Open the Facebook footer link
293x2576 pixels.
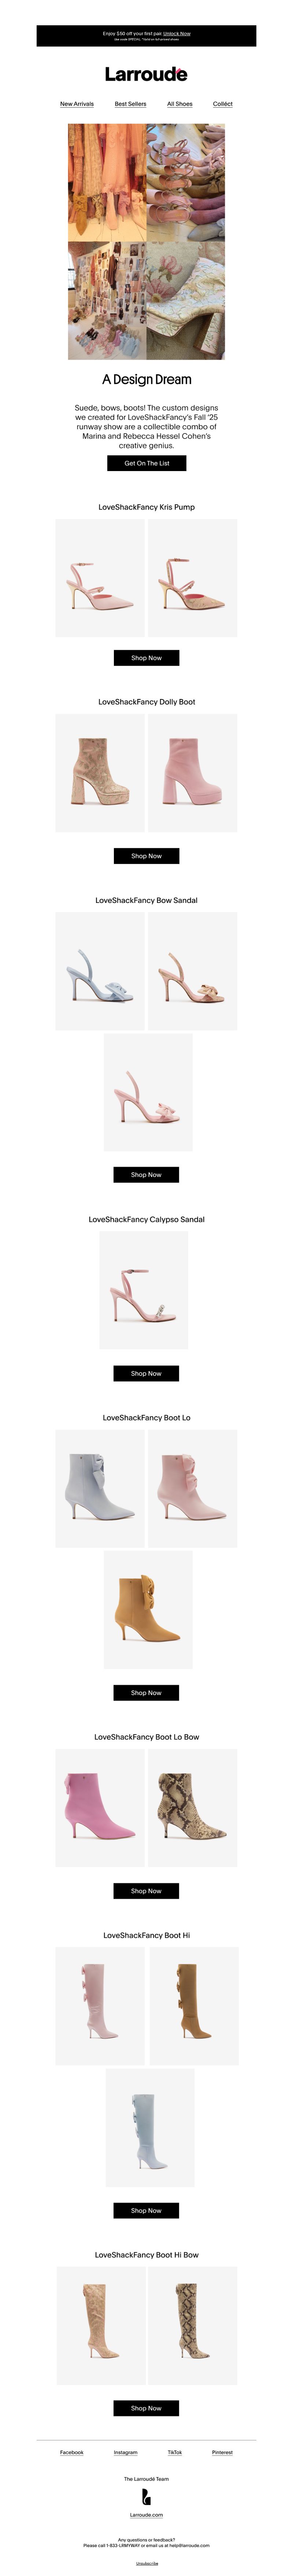click(72, 2452)
